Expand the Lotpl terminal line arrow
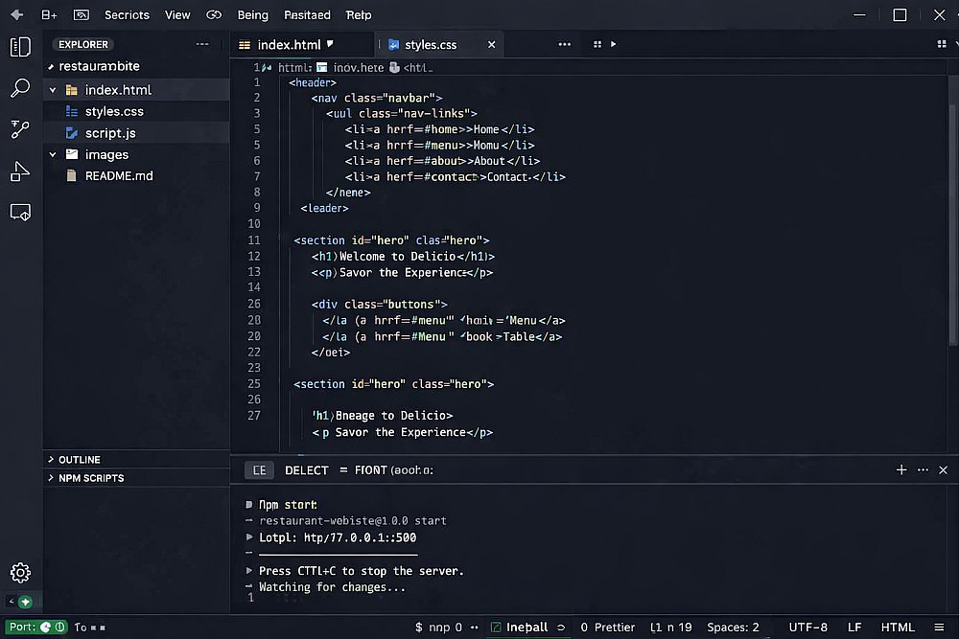 click(x=249, y=537)
